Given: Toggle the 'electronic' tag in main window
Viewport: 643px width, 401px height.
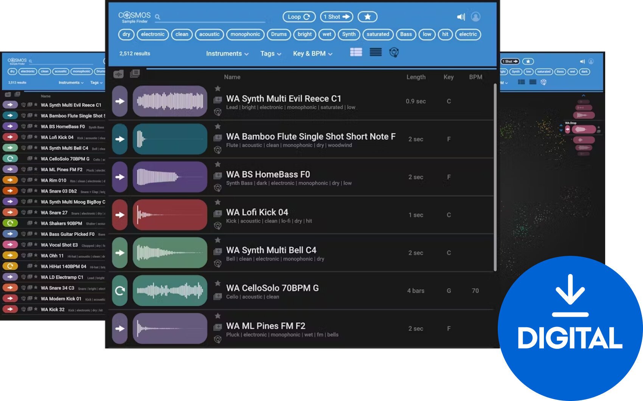Looking at the screenshot, I should [153, 34].
